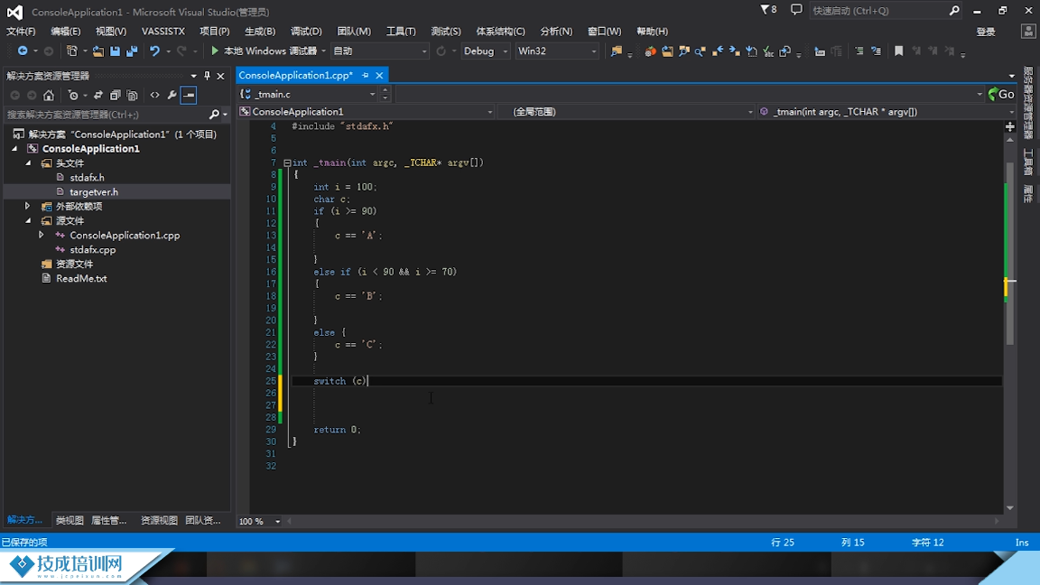Collapse All in Solution Explorer
The width and height of the screenshot is (1040, 585).
point(116,95)
